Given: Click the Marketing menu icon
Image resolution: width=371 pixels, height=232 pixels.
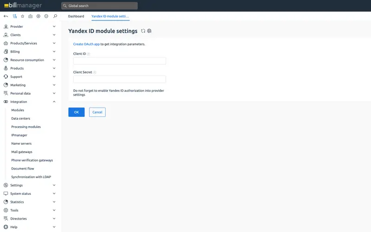Looking at the screenshot, I should coord(6,85).
